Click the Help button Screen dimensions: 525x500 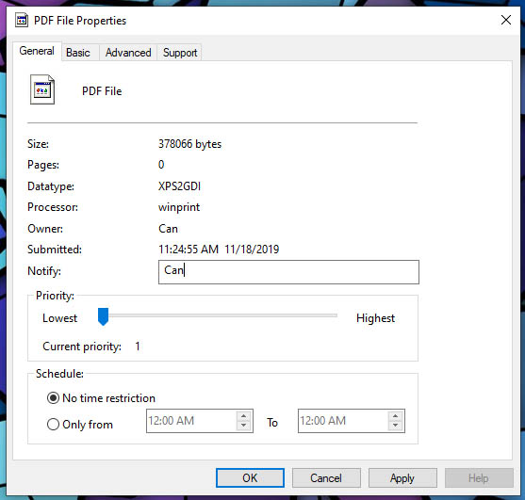[479, 478]
